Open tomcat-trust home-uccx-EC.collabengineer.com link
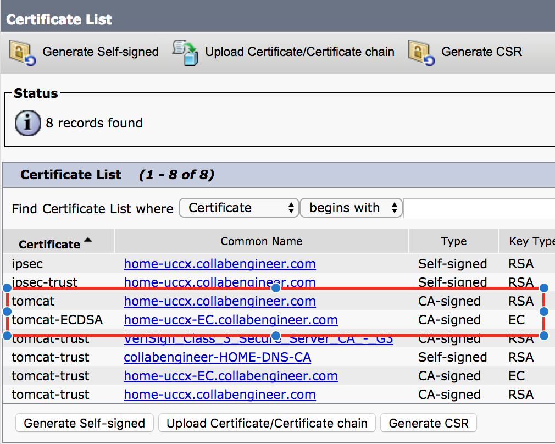This screenshot has width=555, height=444. [x=231, y=376]
